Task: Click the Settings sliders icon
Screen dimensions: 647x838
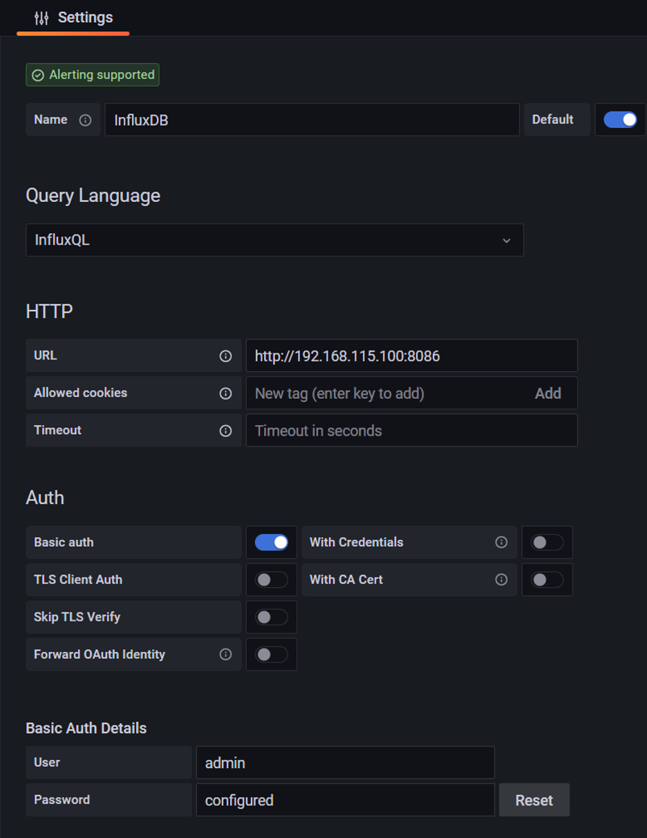Action: pos(41,18)
